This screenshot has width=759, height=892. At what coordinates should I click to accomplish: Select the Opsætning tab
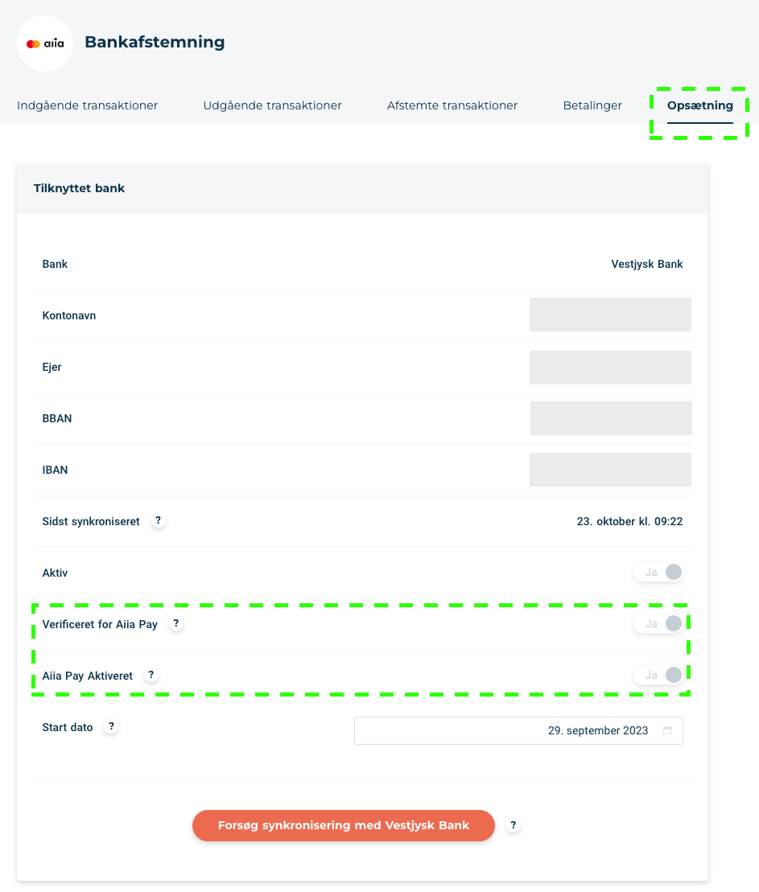pyautogui.click(x=699, y=106)
